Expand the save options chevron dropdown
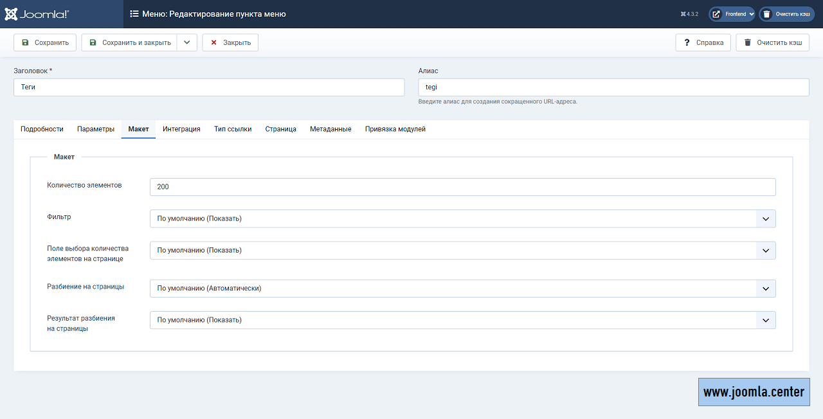Viewport: 823px width, 419px height. tap(186, 42)
